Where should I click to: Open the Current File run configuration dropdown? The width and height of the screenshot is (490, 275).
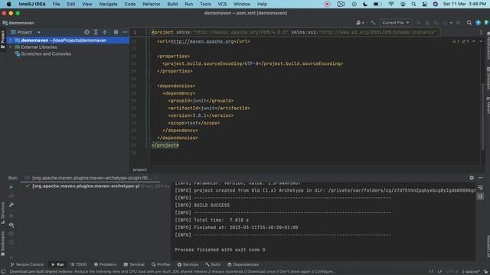point(395,22)
